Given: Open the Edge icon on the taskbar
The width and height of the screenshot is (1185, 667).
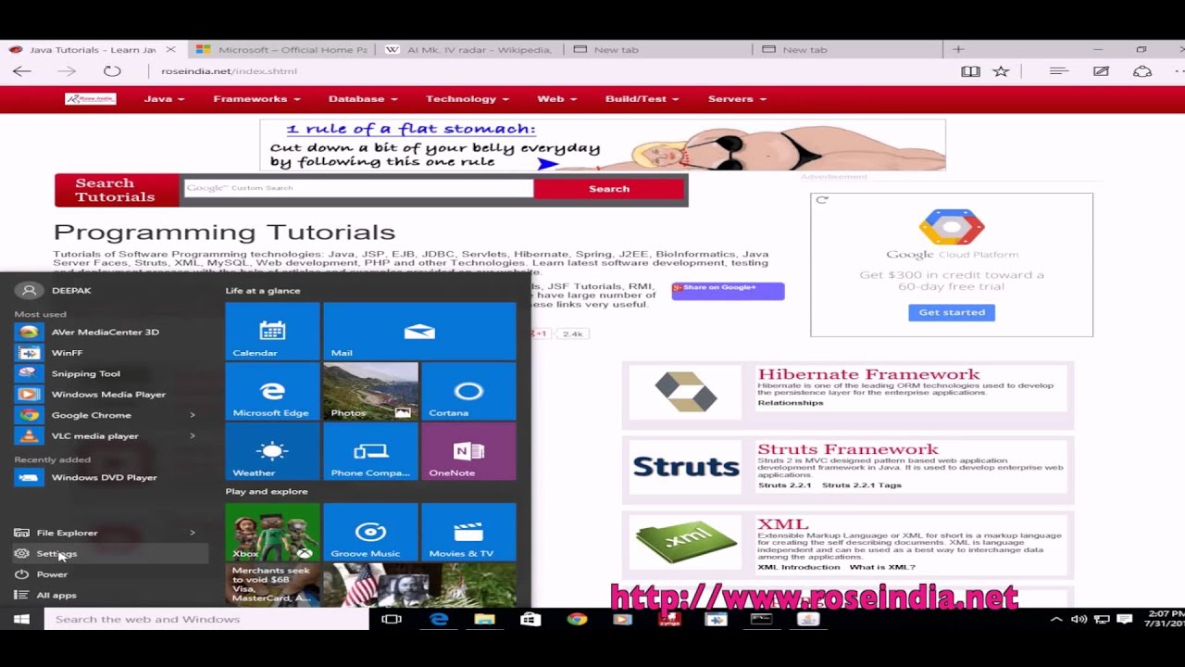Looking at the screenshot, I should click(439, 619).
